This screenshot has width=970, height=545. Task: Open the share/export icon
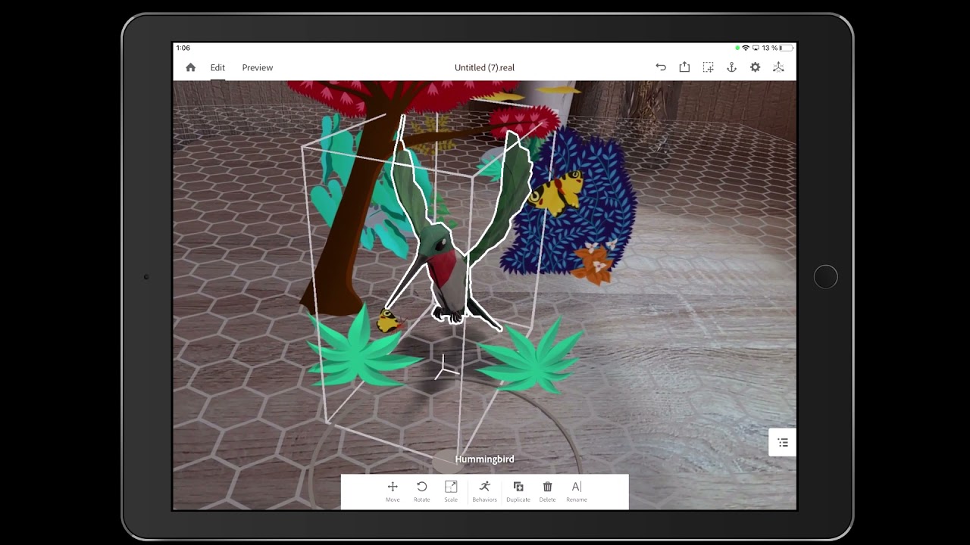coord(684,67)
